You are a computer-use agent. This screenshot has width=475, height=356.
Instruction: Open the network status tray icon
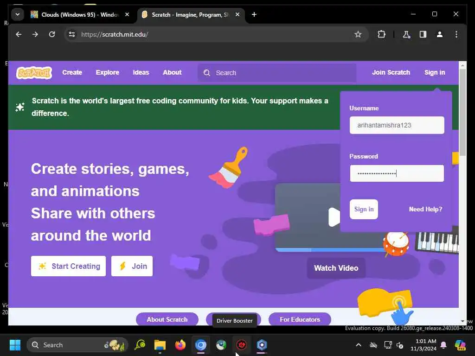[388, 345]
